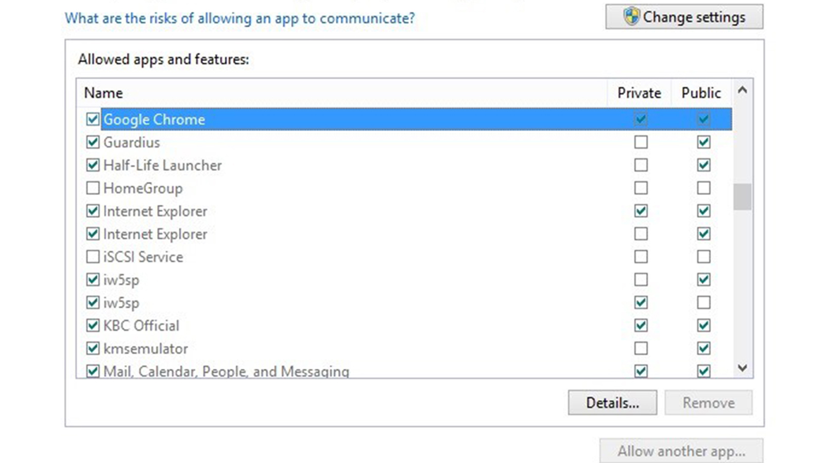Select the iSCSI Service entry

coord(143,257)
